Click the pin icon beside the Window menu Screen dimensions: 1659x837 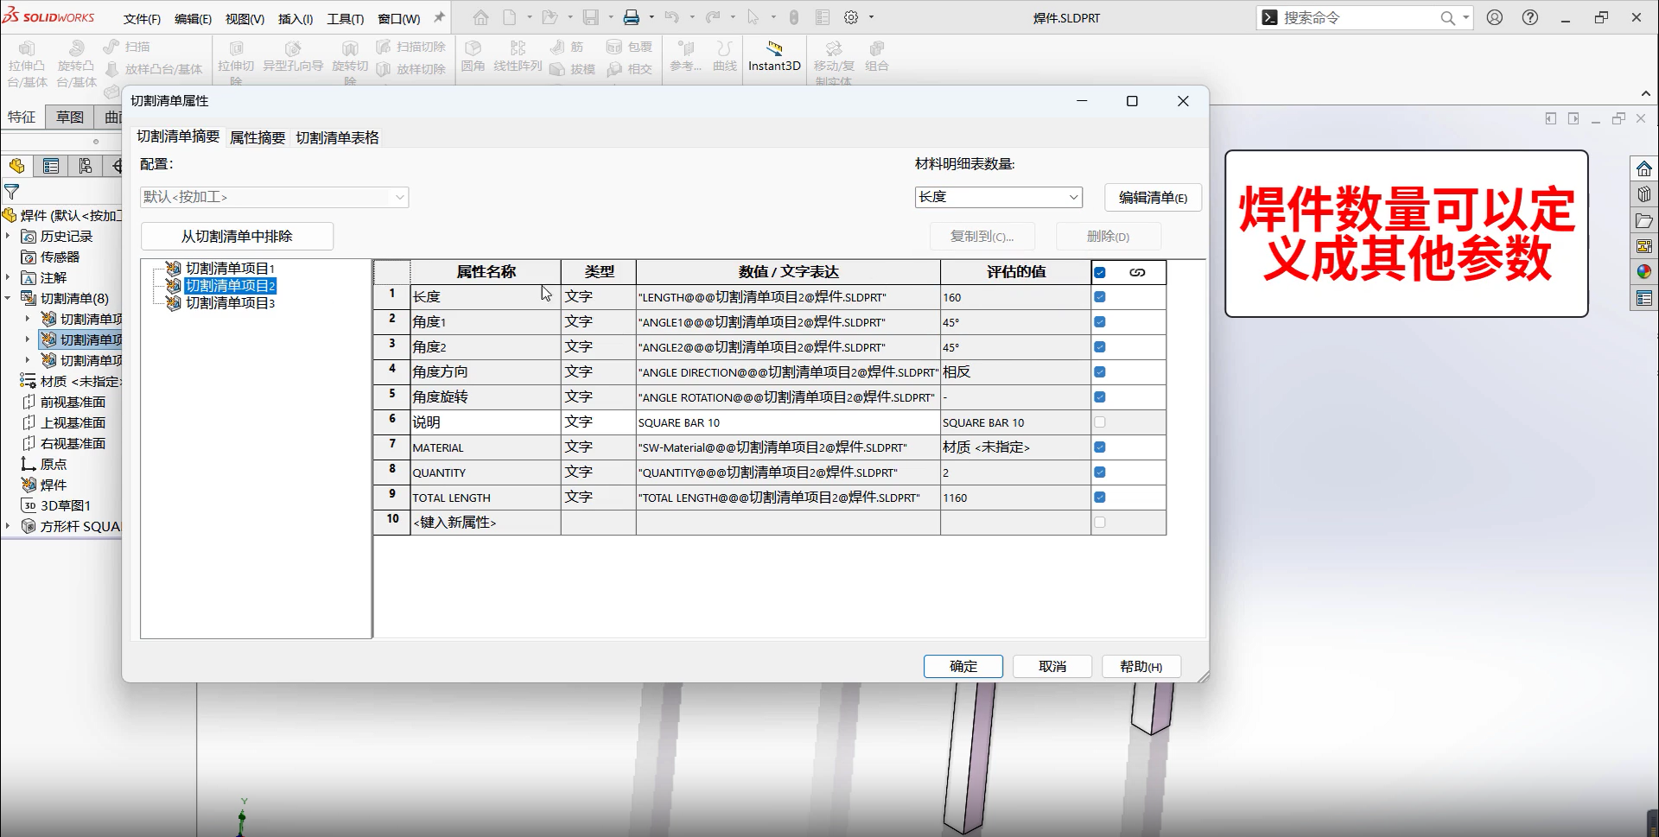coord(439,17)
